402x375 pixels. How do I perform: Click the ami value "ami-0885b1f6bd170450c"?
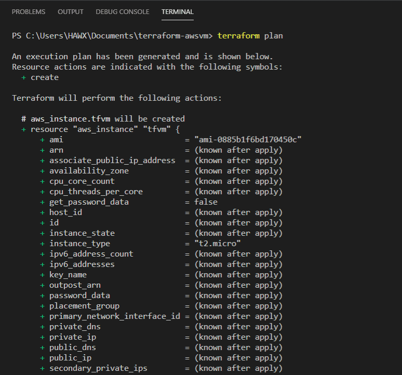[x=248, y=140]
